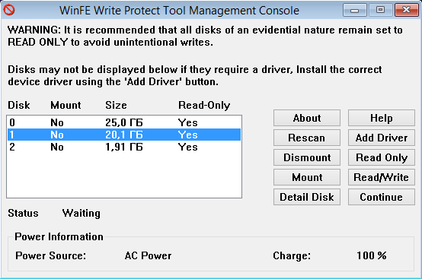Open the Help button
The image size is (422, 279).
click(382, 118)
